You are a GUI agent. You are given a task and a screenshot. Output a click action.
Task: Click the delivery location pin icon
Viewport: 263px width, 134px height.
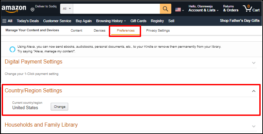point(33,9)
